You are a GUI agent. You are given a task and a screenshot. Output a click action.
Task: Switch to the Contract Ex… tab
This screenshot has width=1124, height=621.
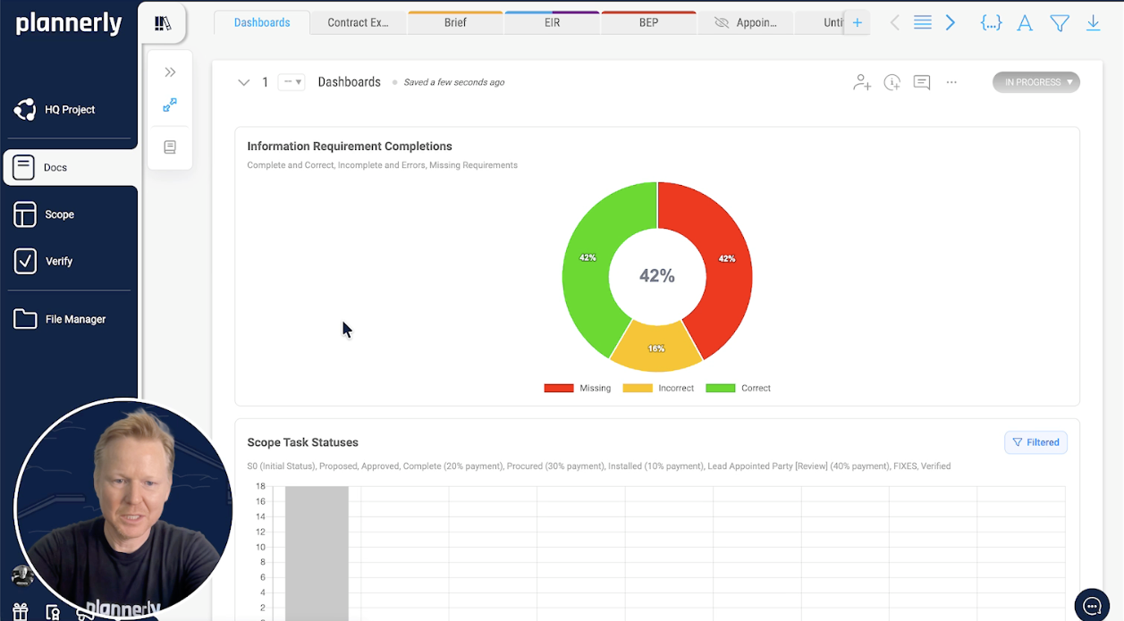coord(358,22)
